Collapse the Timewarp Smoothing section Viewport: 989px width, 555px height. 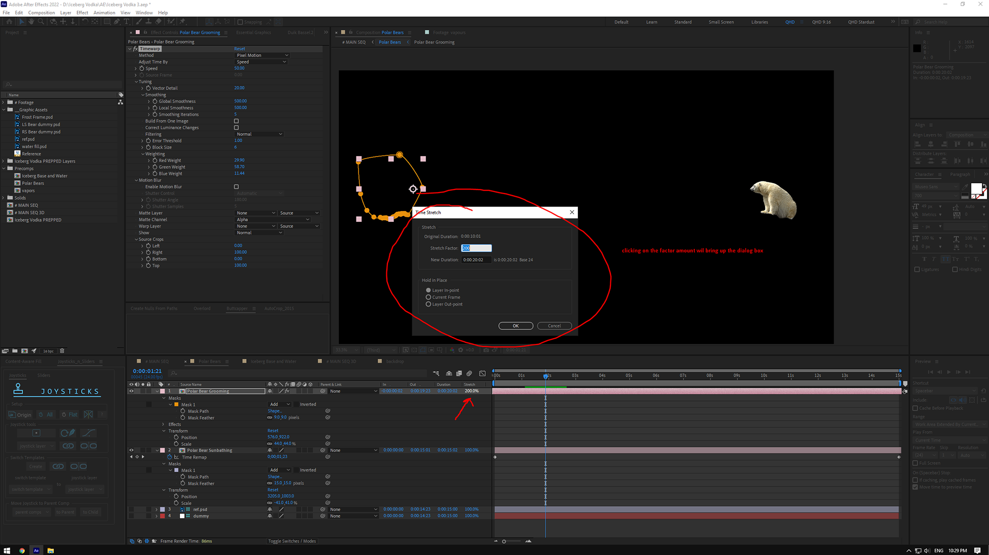point(143,95)
